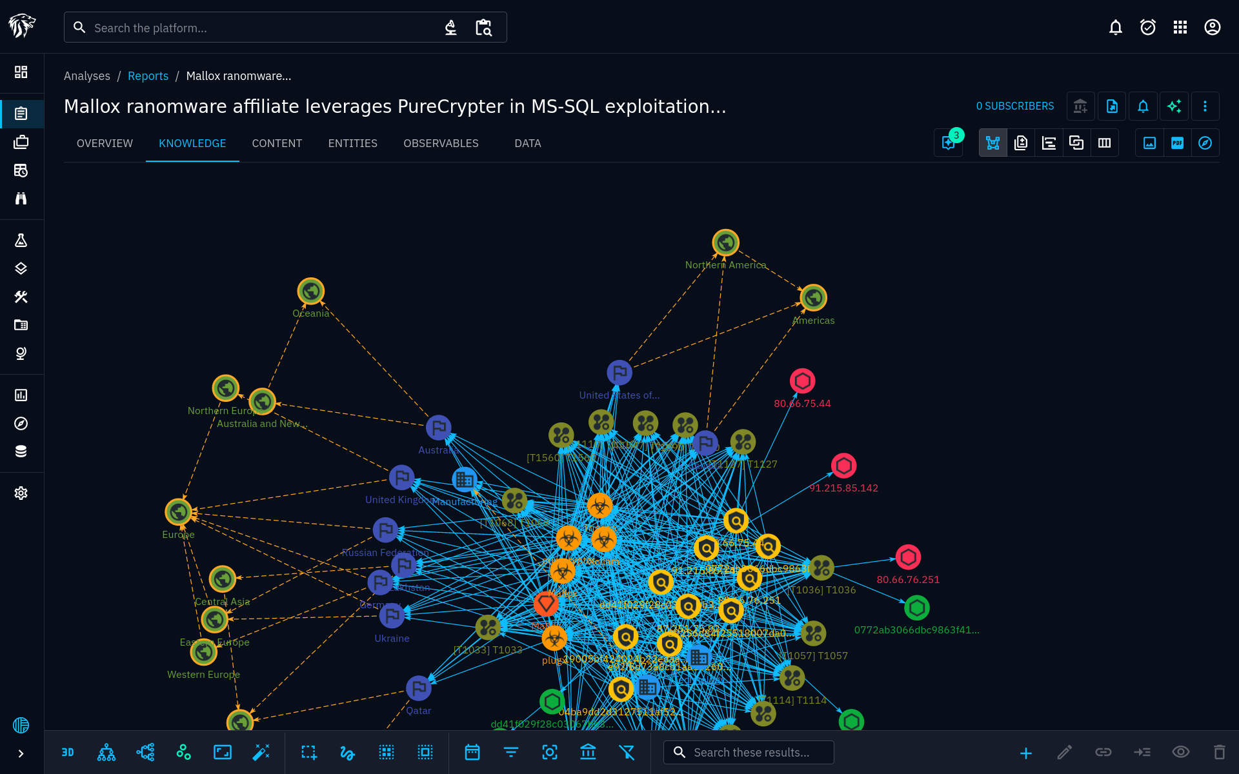Image resolution: width=1239 pixels, height=774 pixels.
Task: Go to Reports breadcrumb link
Action: pos(148,76)
